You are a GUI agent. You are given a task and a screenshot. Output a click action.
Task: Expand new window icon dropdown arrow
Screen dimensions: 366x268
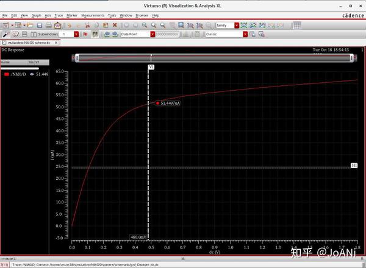click(12, 25)
